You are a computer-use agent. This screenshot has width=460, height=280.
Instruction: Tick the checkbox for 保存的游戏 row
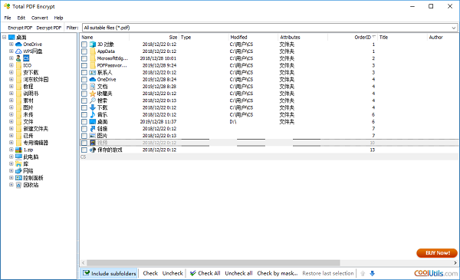click(84, 150)
